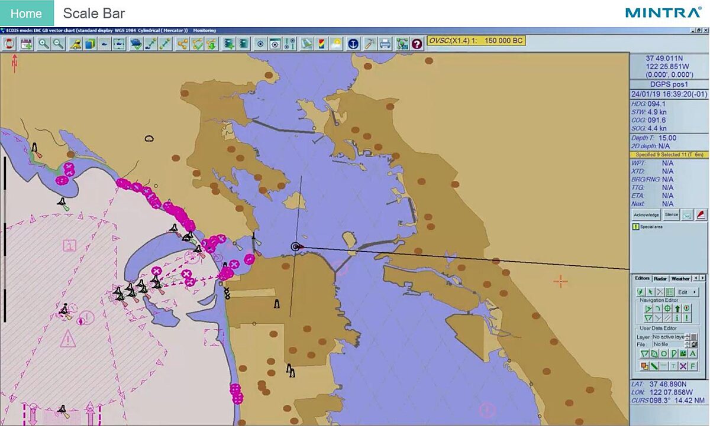Select the green 'i' info Navigation tool
The height and width of the screenshot is (426, 710).
coord(677,318)
